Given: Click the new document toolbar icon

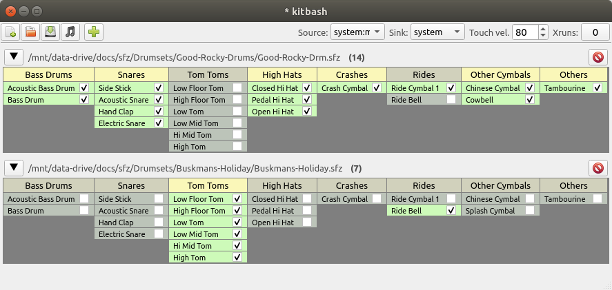Looking at the screenshot, I should click(10, 32).
